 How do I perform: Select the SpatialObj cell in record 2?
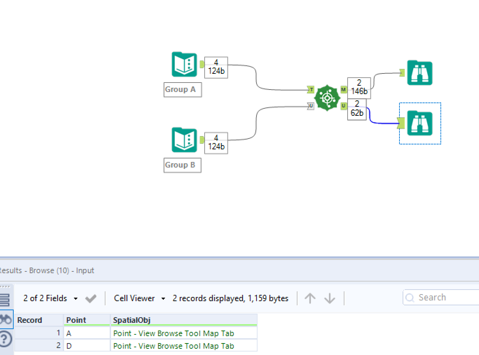(x=184, y=346)
